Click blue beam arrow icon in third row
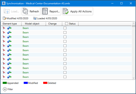 pos(9,37)
